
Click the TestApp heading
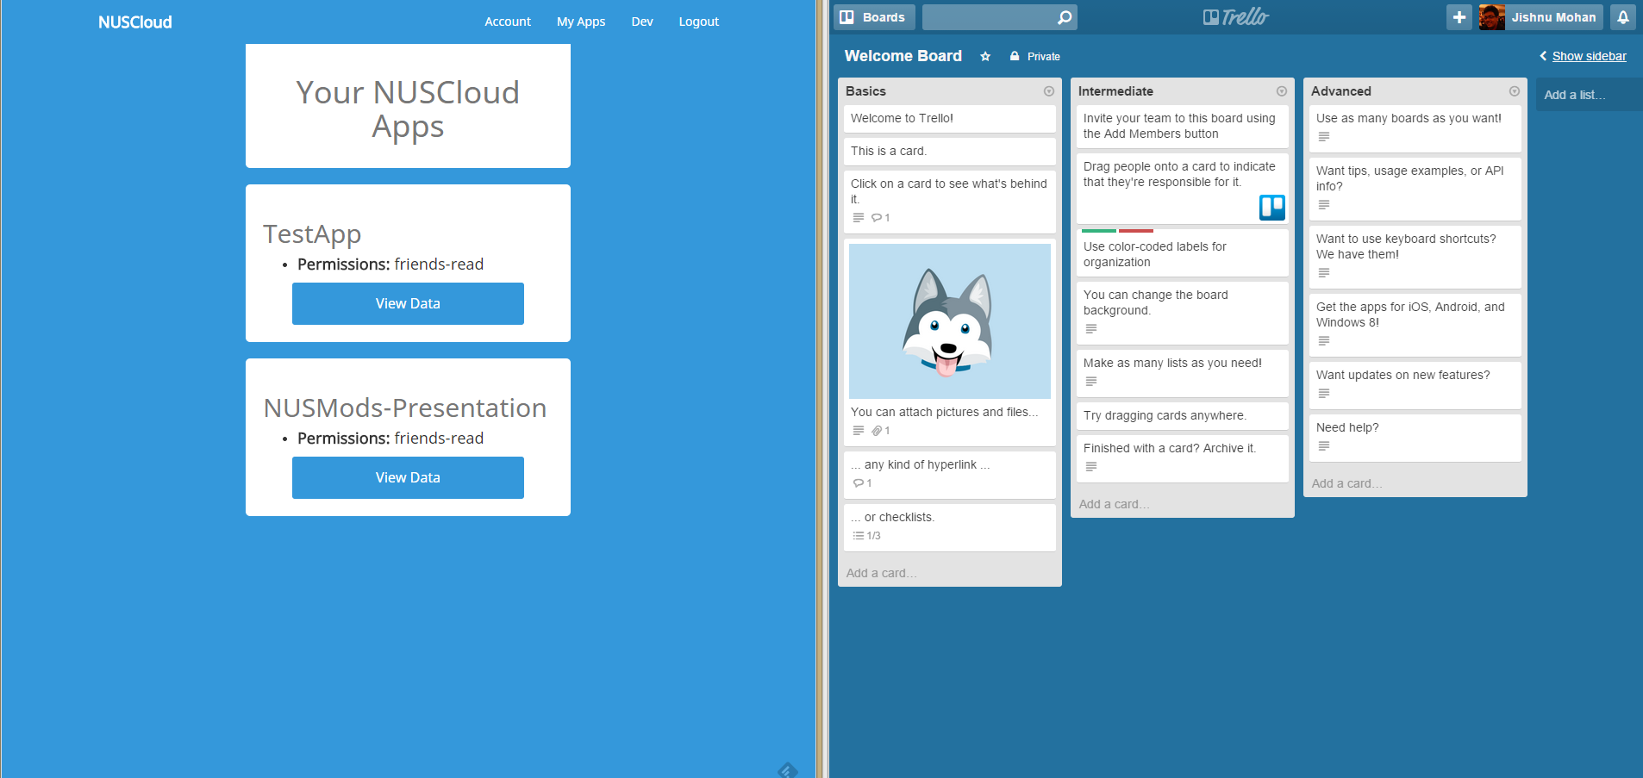tap(312, 234)
